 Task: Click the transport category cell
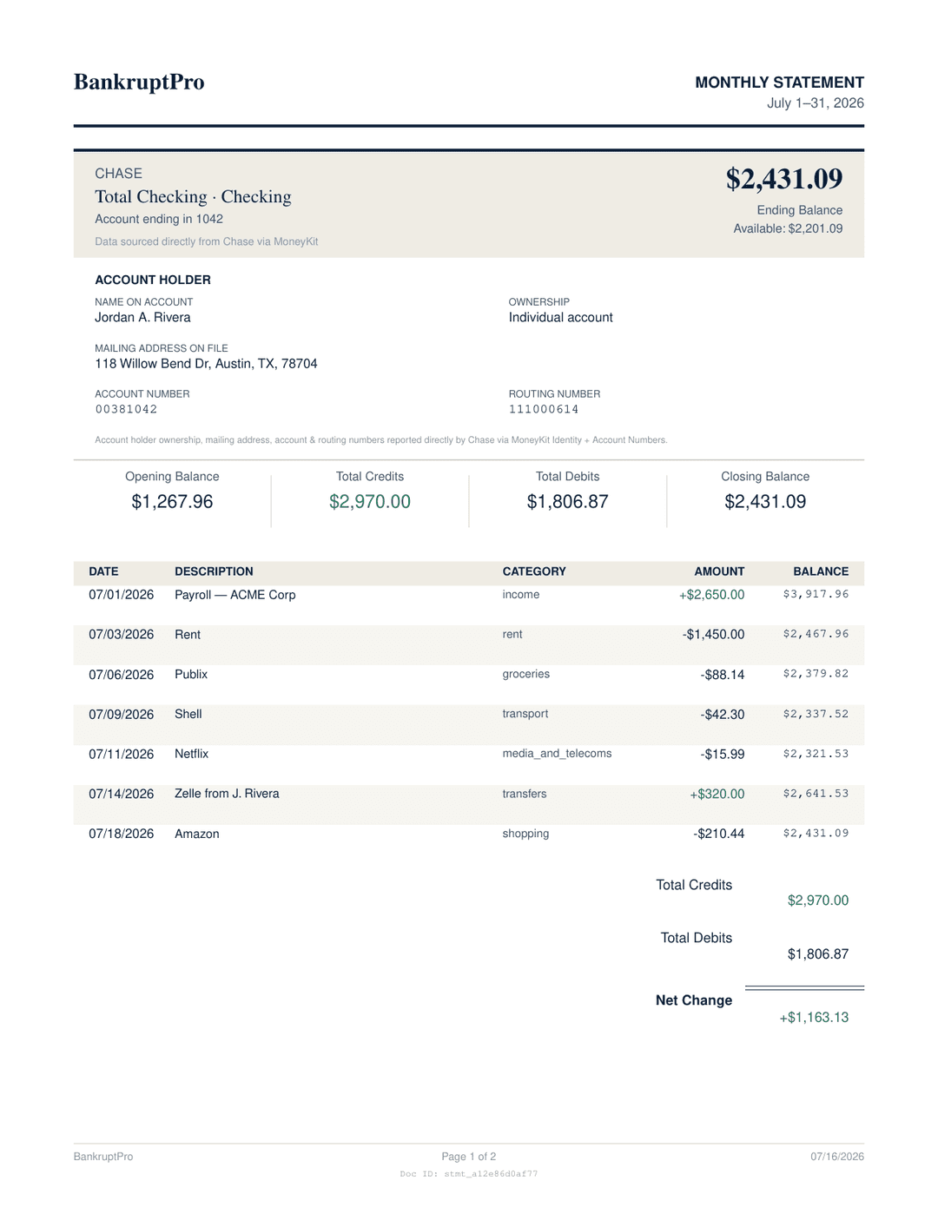coord(525,715)
